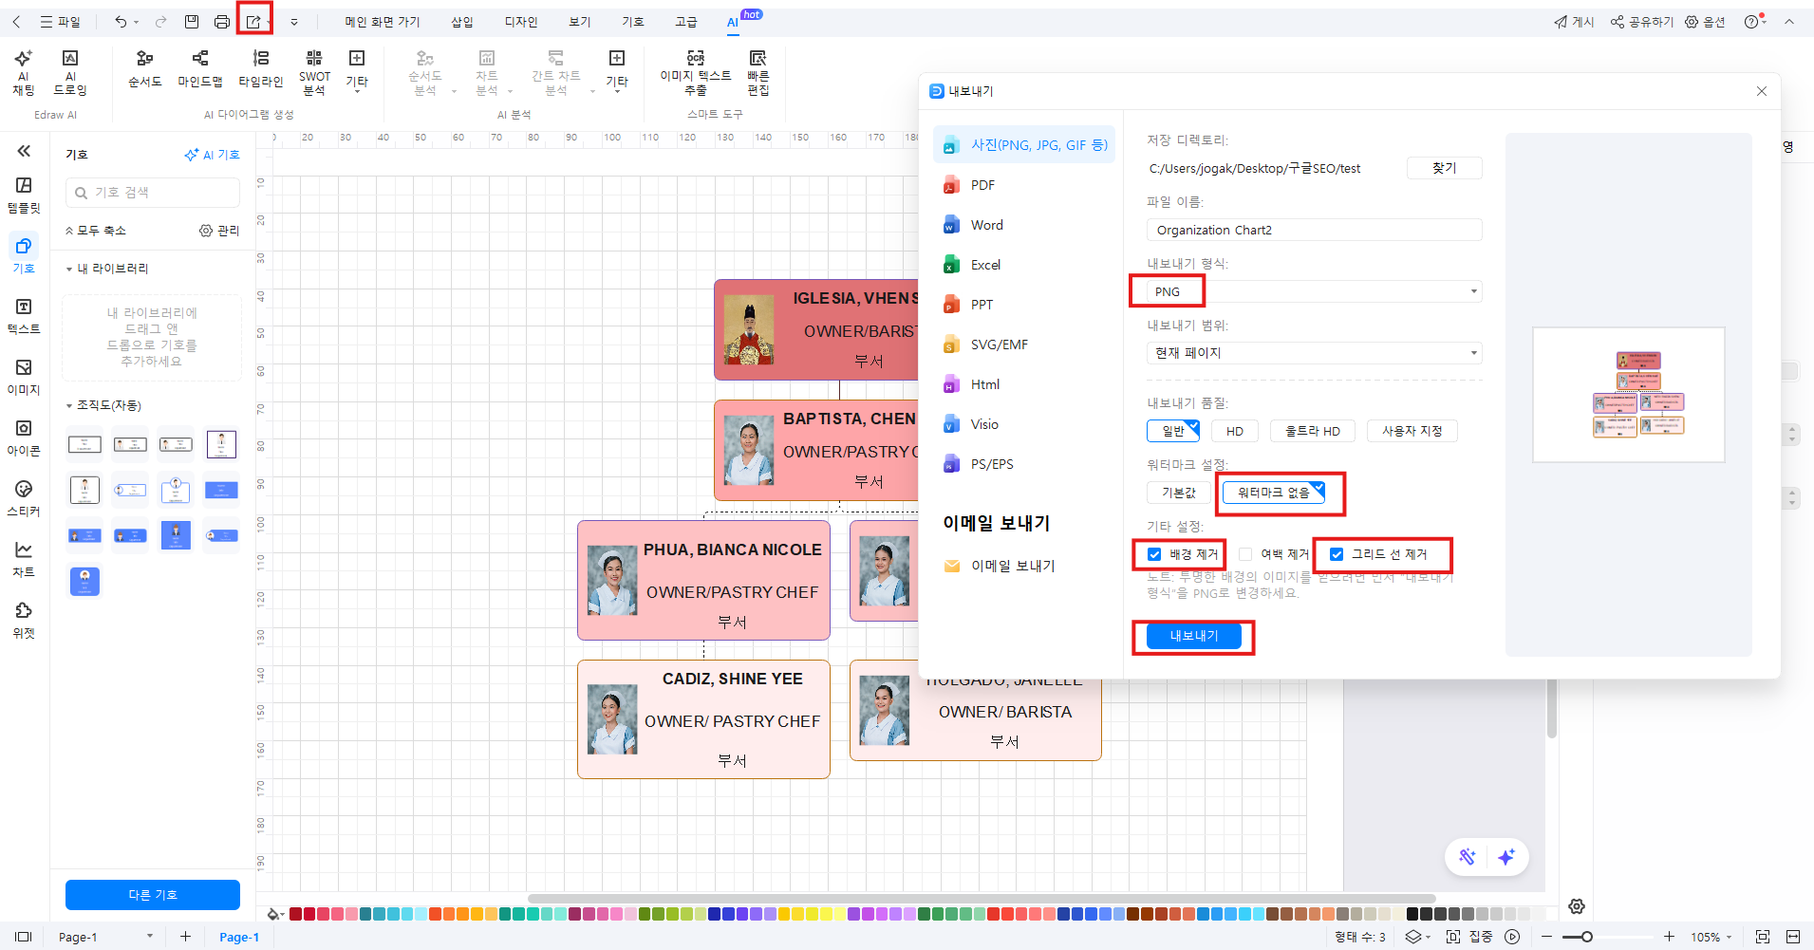Screen dimensions: 1814x950
Task: Click the undo arrow icon
Action: pos(121,22)
